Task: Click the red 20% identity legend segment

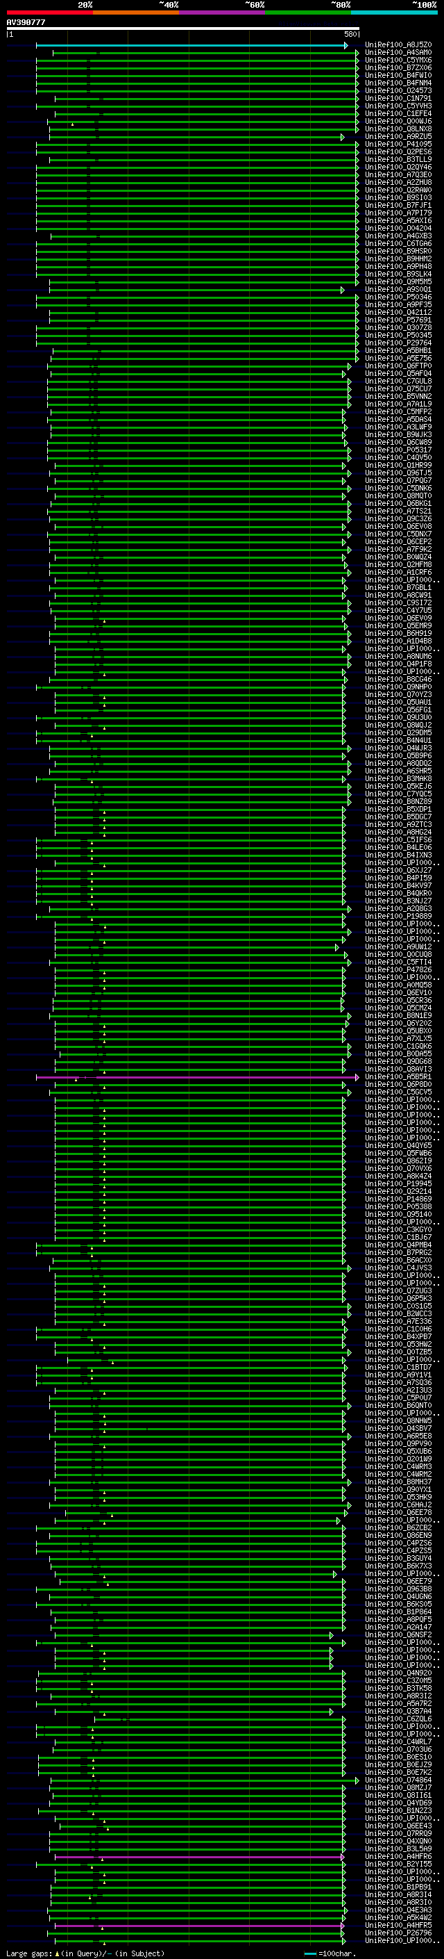Action: click(x=50, y=13)
